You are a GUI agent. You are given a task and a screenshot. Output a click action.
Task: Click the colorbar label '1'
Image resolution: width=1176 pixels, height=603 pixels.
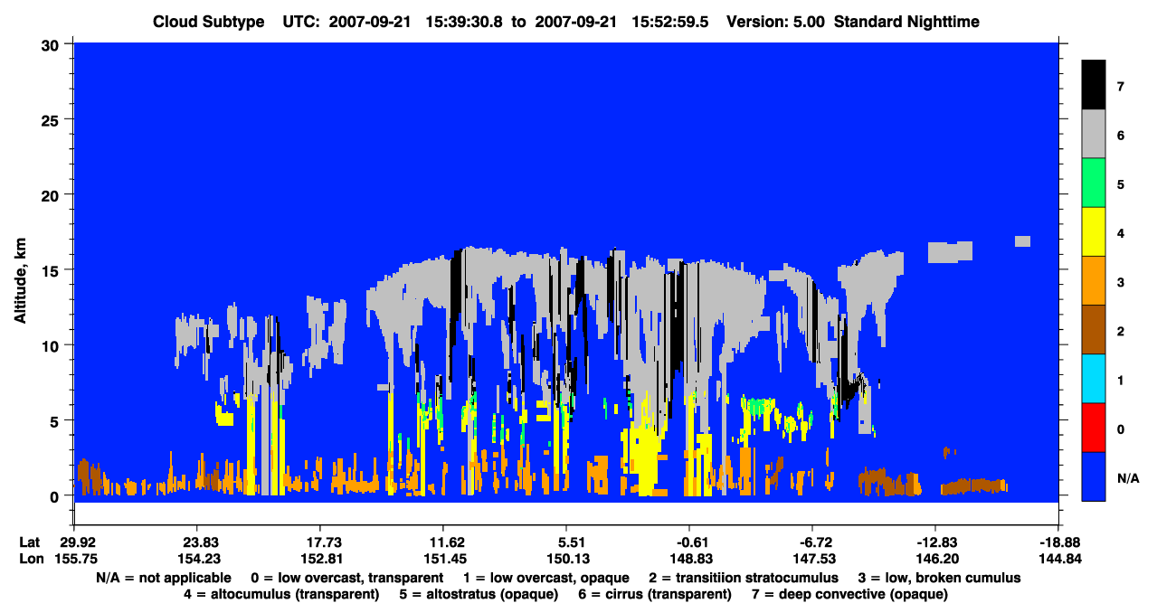click(x=1120, y=380)
